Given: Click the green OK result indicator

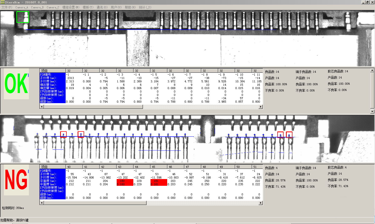Looking at the screenshot, I should point(16,84).
